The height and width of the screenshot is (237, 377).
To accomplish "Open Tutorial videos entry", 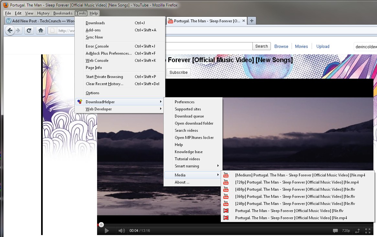I will (193, 159).
